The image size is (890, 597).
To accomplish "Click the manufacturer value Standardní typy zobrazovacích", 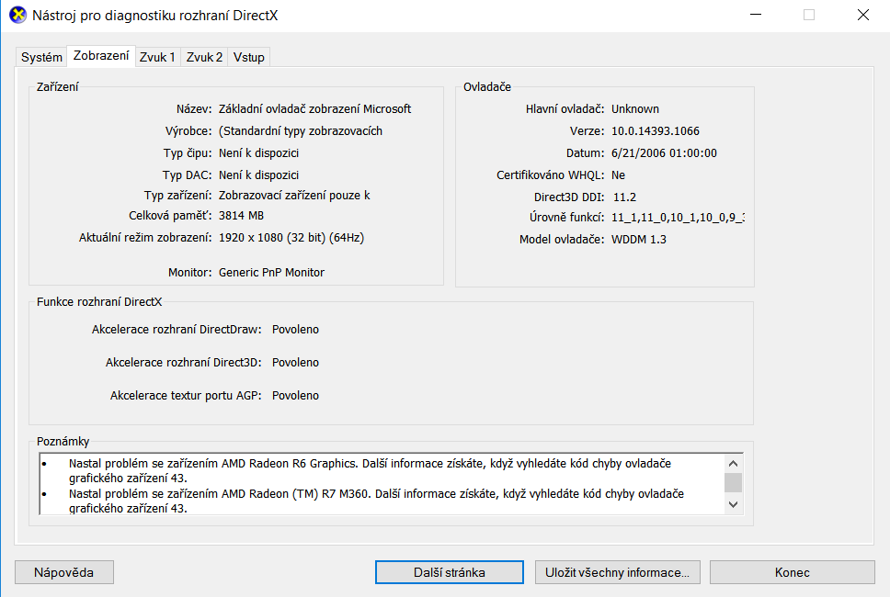I will pyautogui.click(x=301, y=131).
